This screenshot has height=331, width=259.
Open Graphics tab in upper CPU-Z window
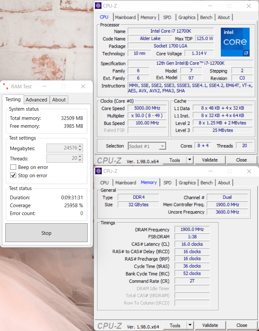tap(187, 17)
